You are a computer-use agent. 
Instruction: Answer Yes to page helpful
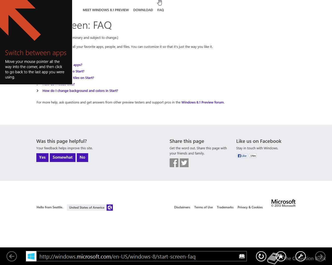click(x=42, y=157)
